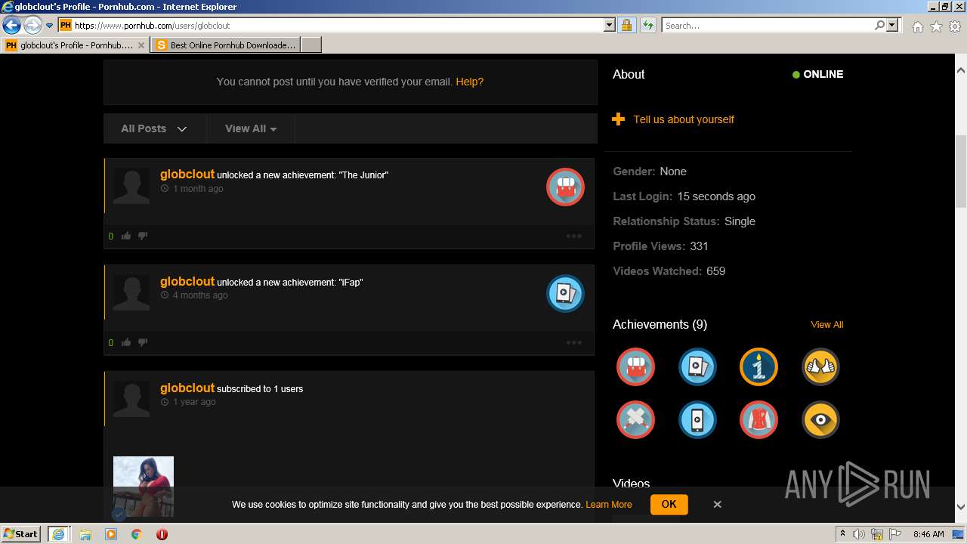This screenshot has height=544, width=967.
Task: Expand the View All dropdown
Action: (x=251, y=128)
